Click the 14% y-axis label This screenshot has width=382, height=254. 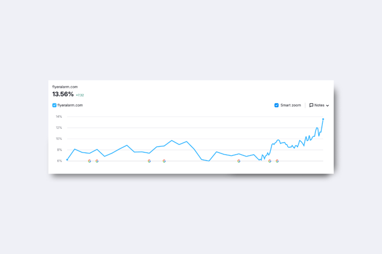[x=58, y=117]
